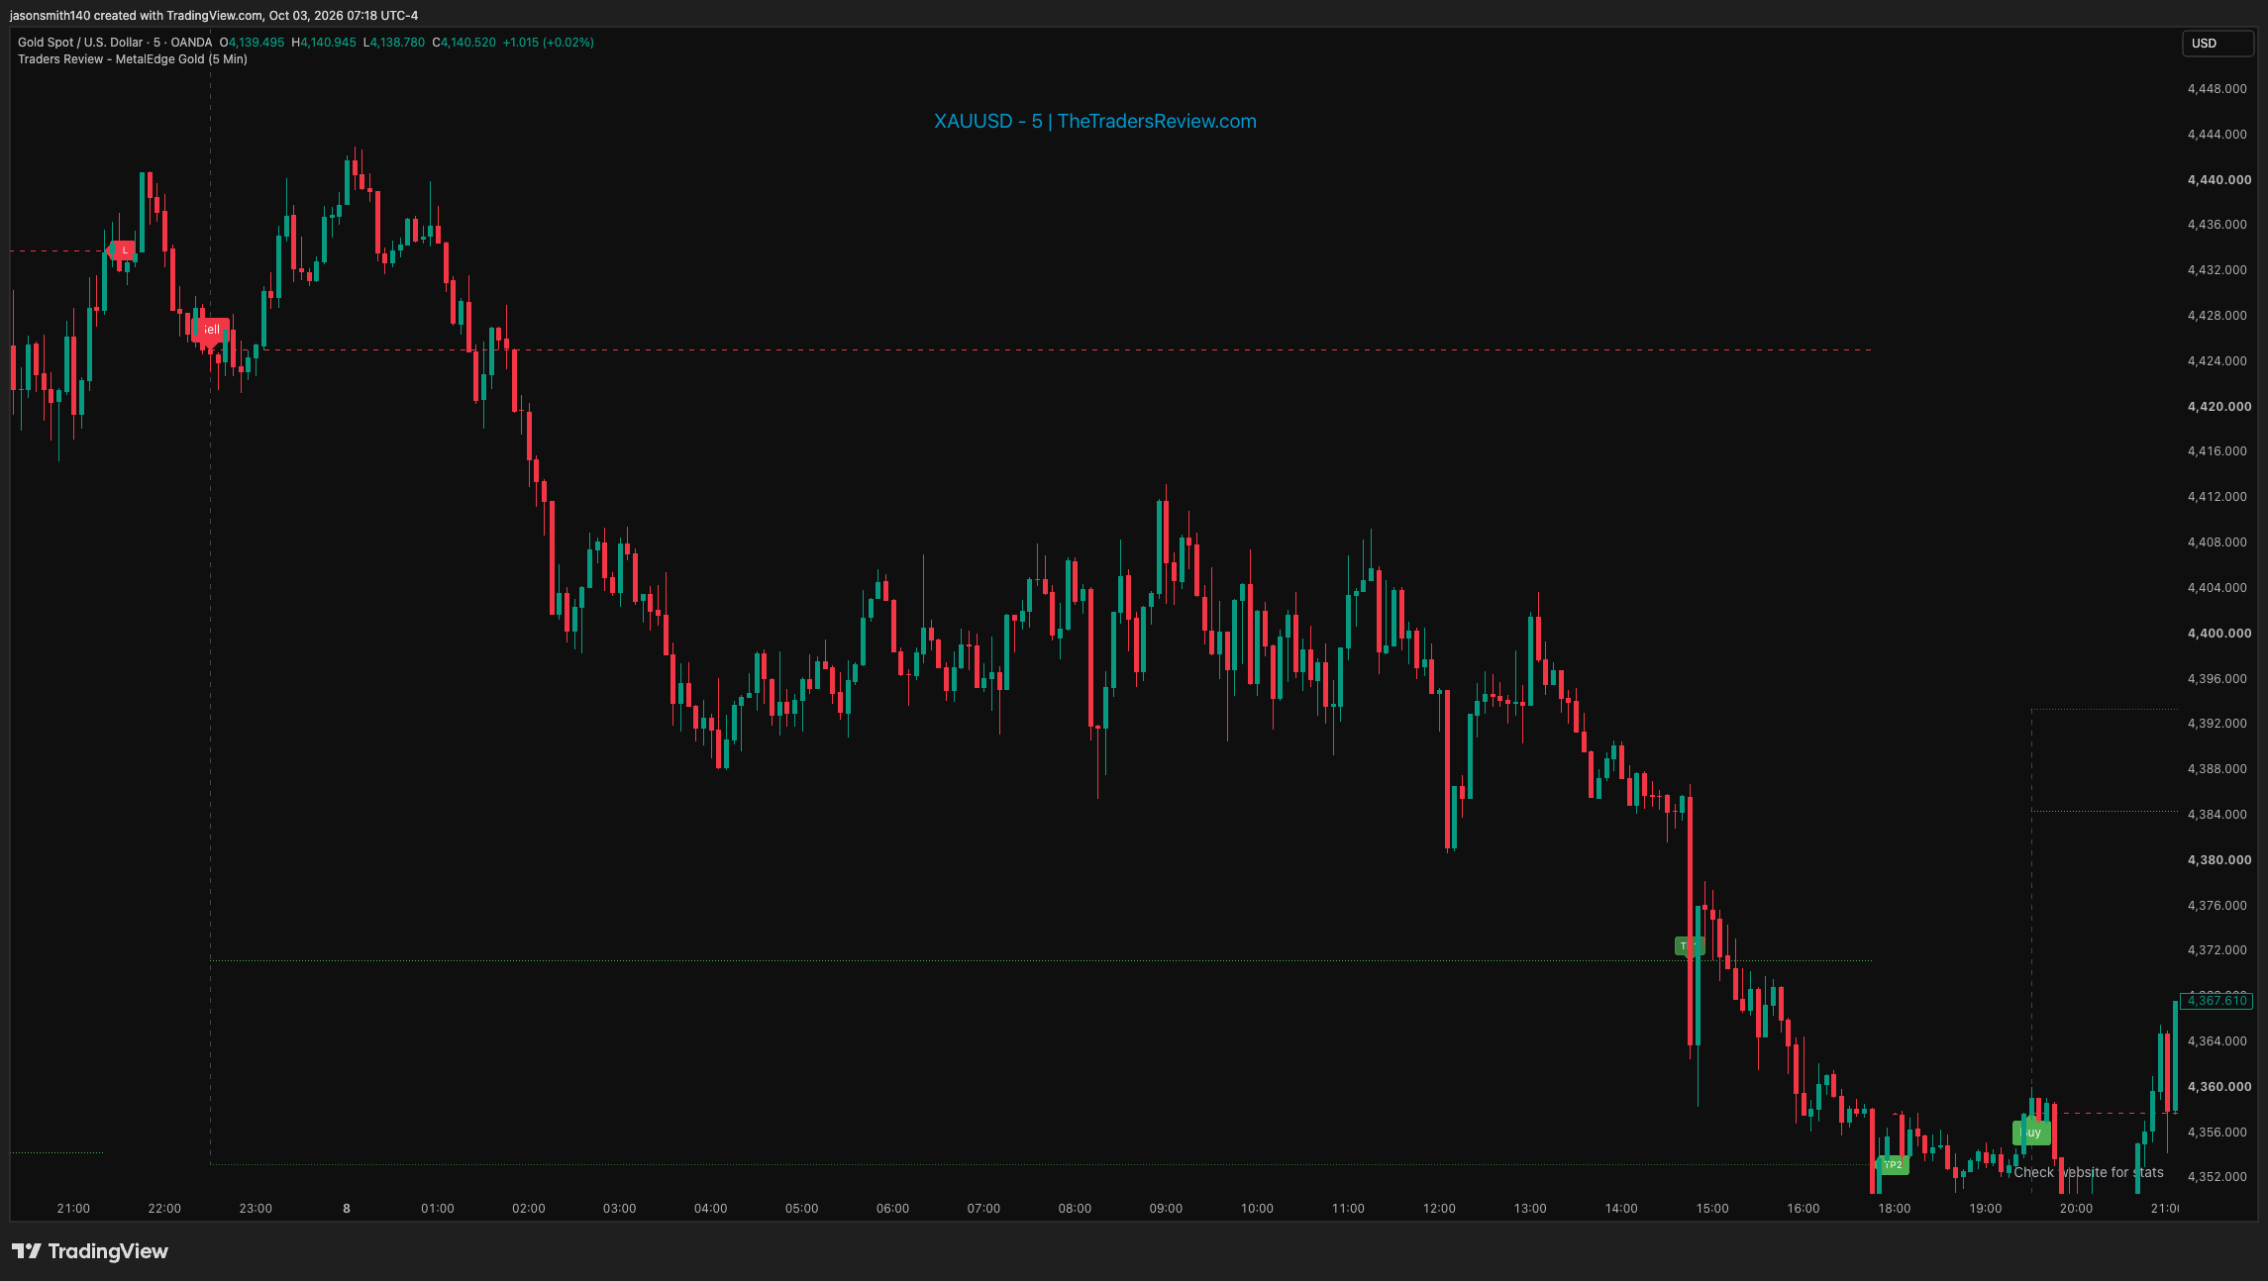Screen dimensions: 2268x1281
Task: Click the 09:00 time axis label
Action: 1166,1209
